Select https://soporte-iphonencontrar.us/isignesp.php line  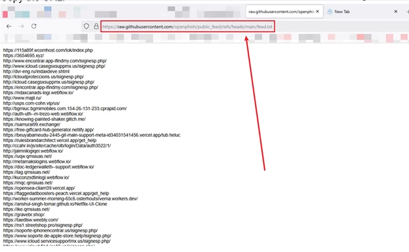[x=50, y=230]
